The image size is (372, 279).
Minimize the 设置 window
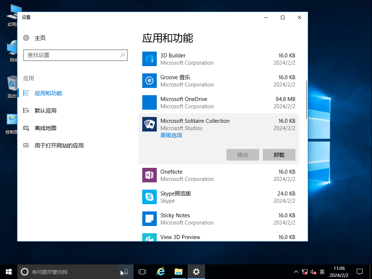pos(266,17)
